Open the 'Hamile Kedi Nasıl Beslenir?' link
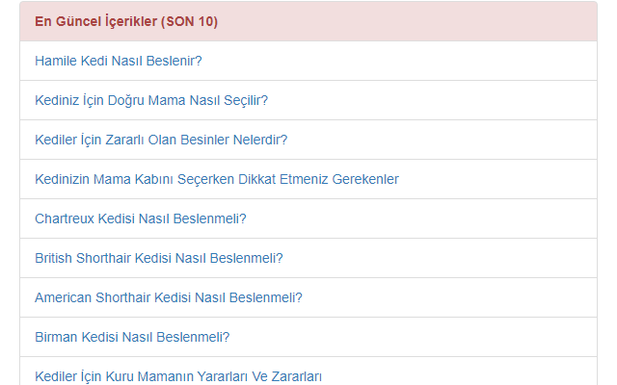The image size is (617, 385). click(119, 61)
